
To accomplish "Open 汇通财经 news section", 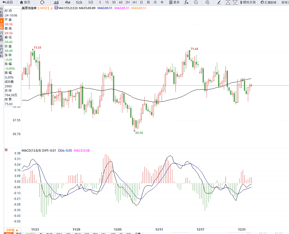I will coord(269,2).
